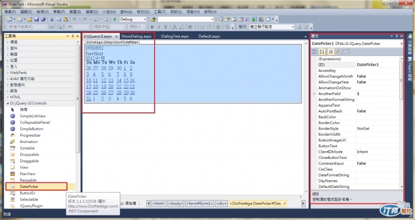
Task: Sort properties alphabetically with the A-Z icon
Action: click(322, 52)
